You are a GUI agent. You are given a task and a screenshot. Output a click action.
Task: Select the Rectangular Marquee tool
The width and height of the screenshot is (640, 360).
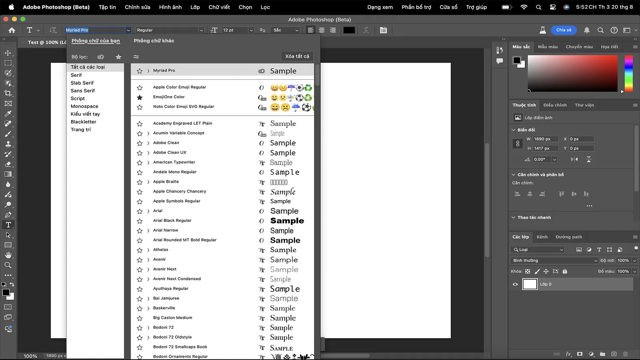[x=8, y=63]
